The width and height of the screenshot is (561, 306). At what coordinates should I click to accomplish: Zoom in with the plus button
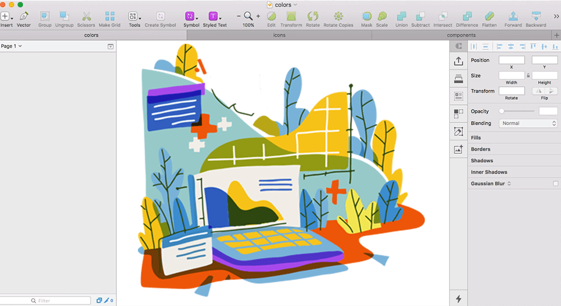point(258,16)
